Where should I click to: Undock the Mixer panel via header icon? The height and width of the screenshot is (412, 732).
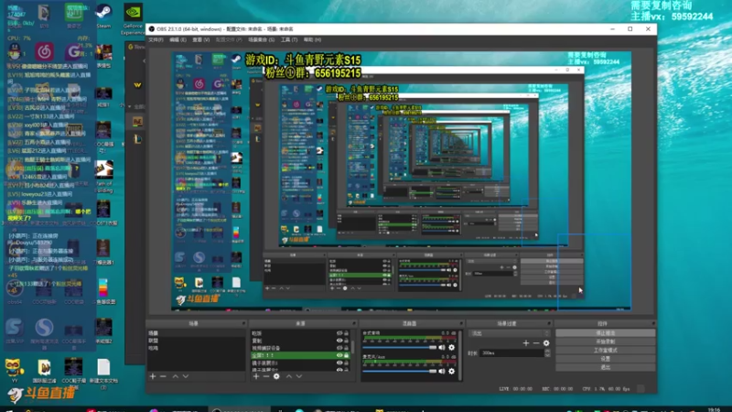coord(461,323)
